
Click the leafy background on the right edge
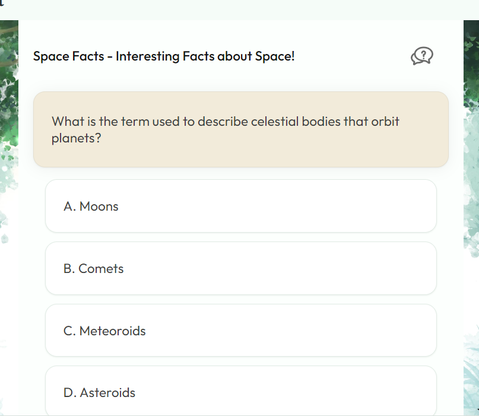coord(471,148)
